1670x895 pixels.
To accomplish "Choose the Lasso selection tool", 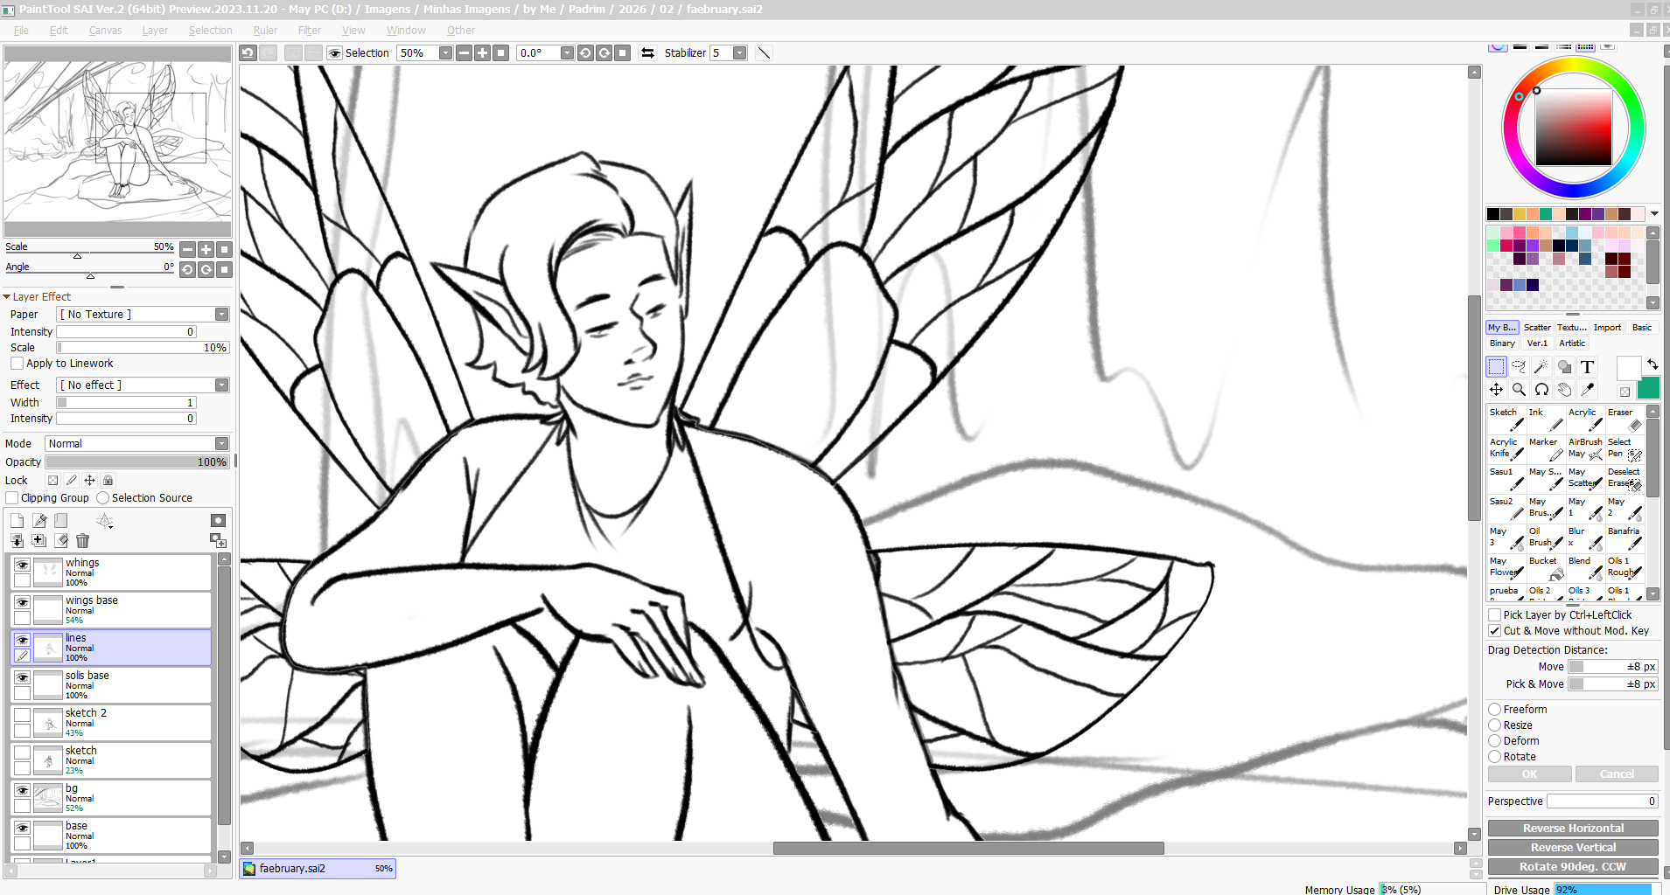I will [1519, 367].
